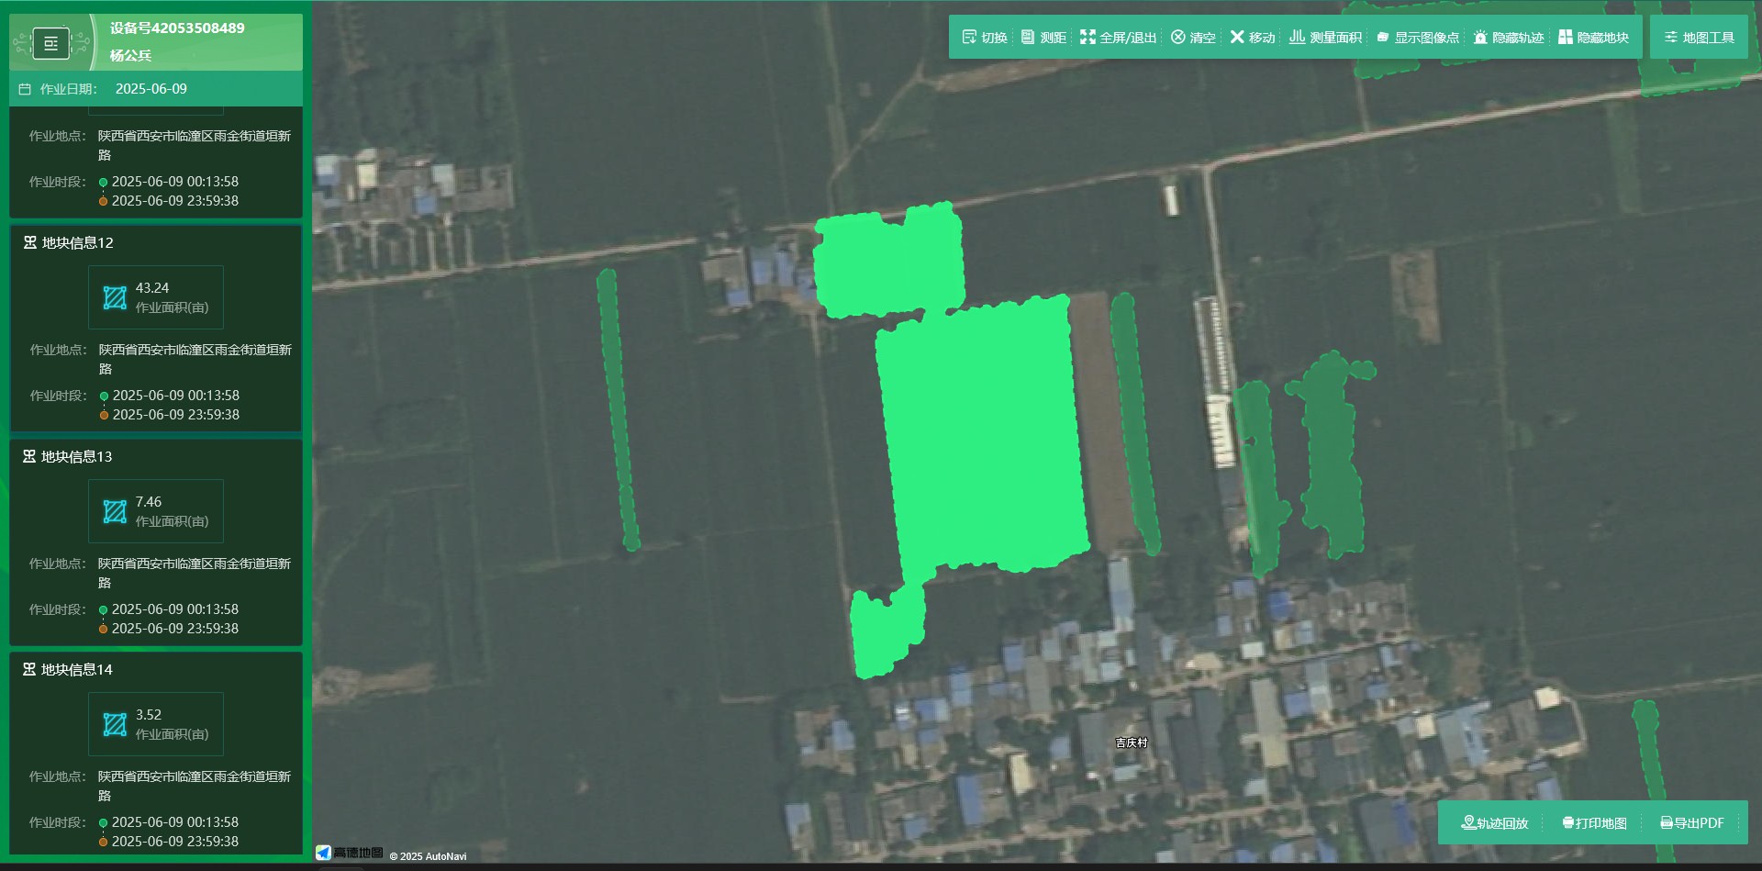This screenshot has width=1762, height=871.
Task: Activate the 移动 move tool
Action: [1253, 38]
